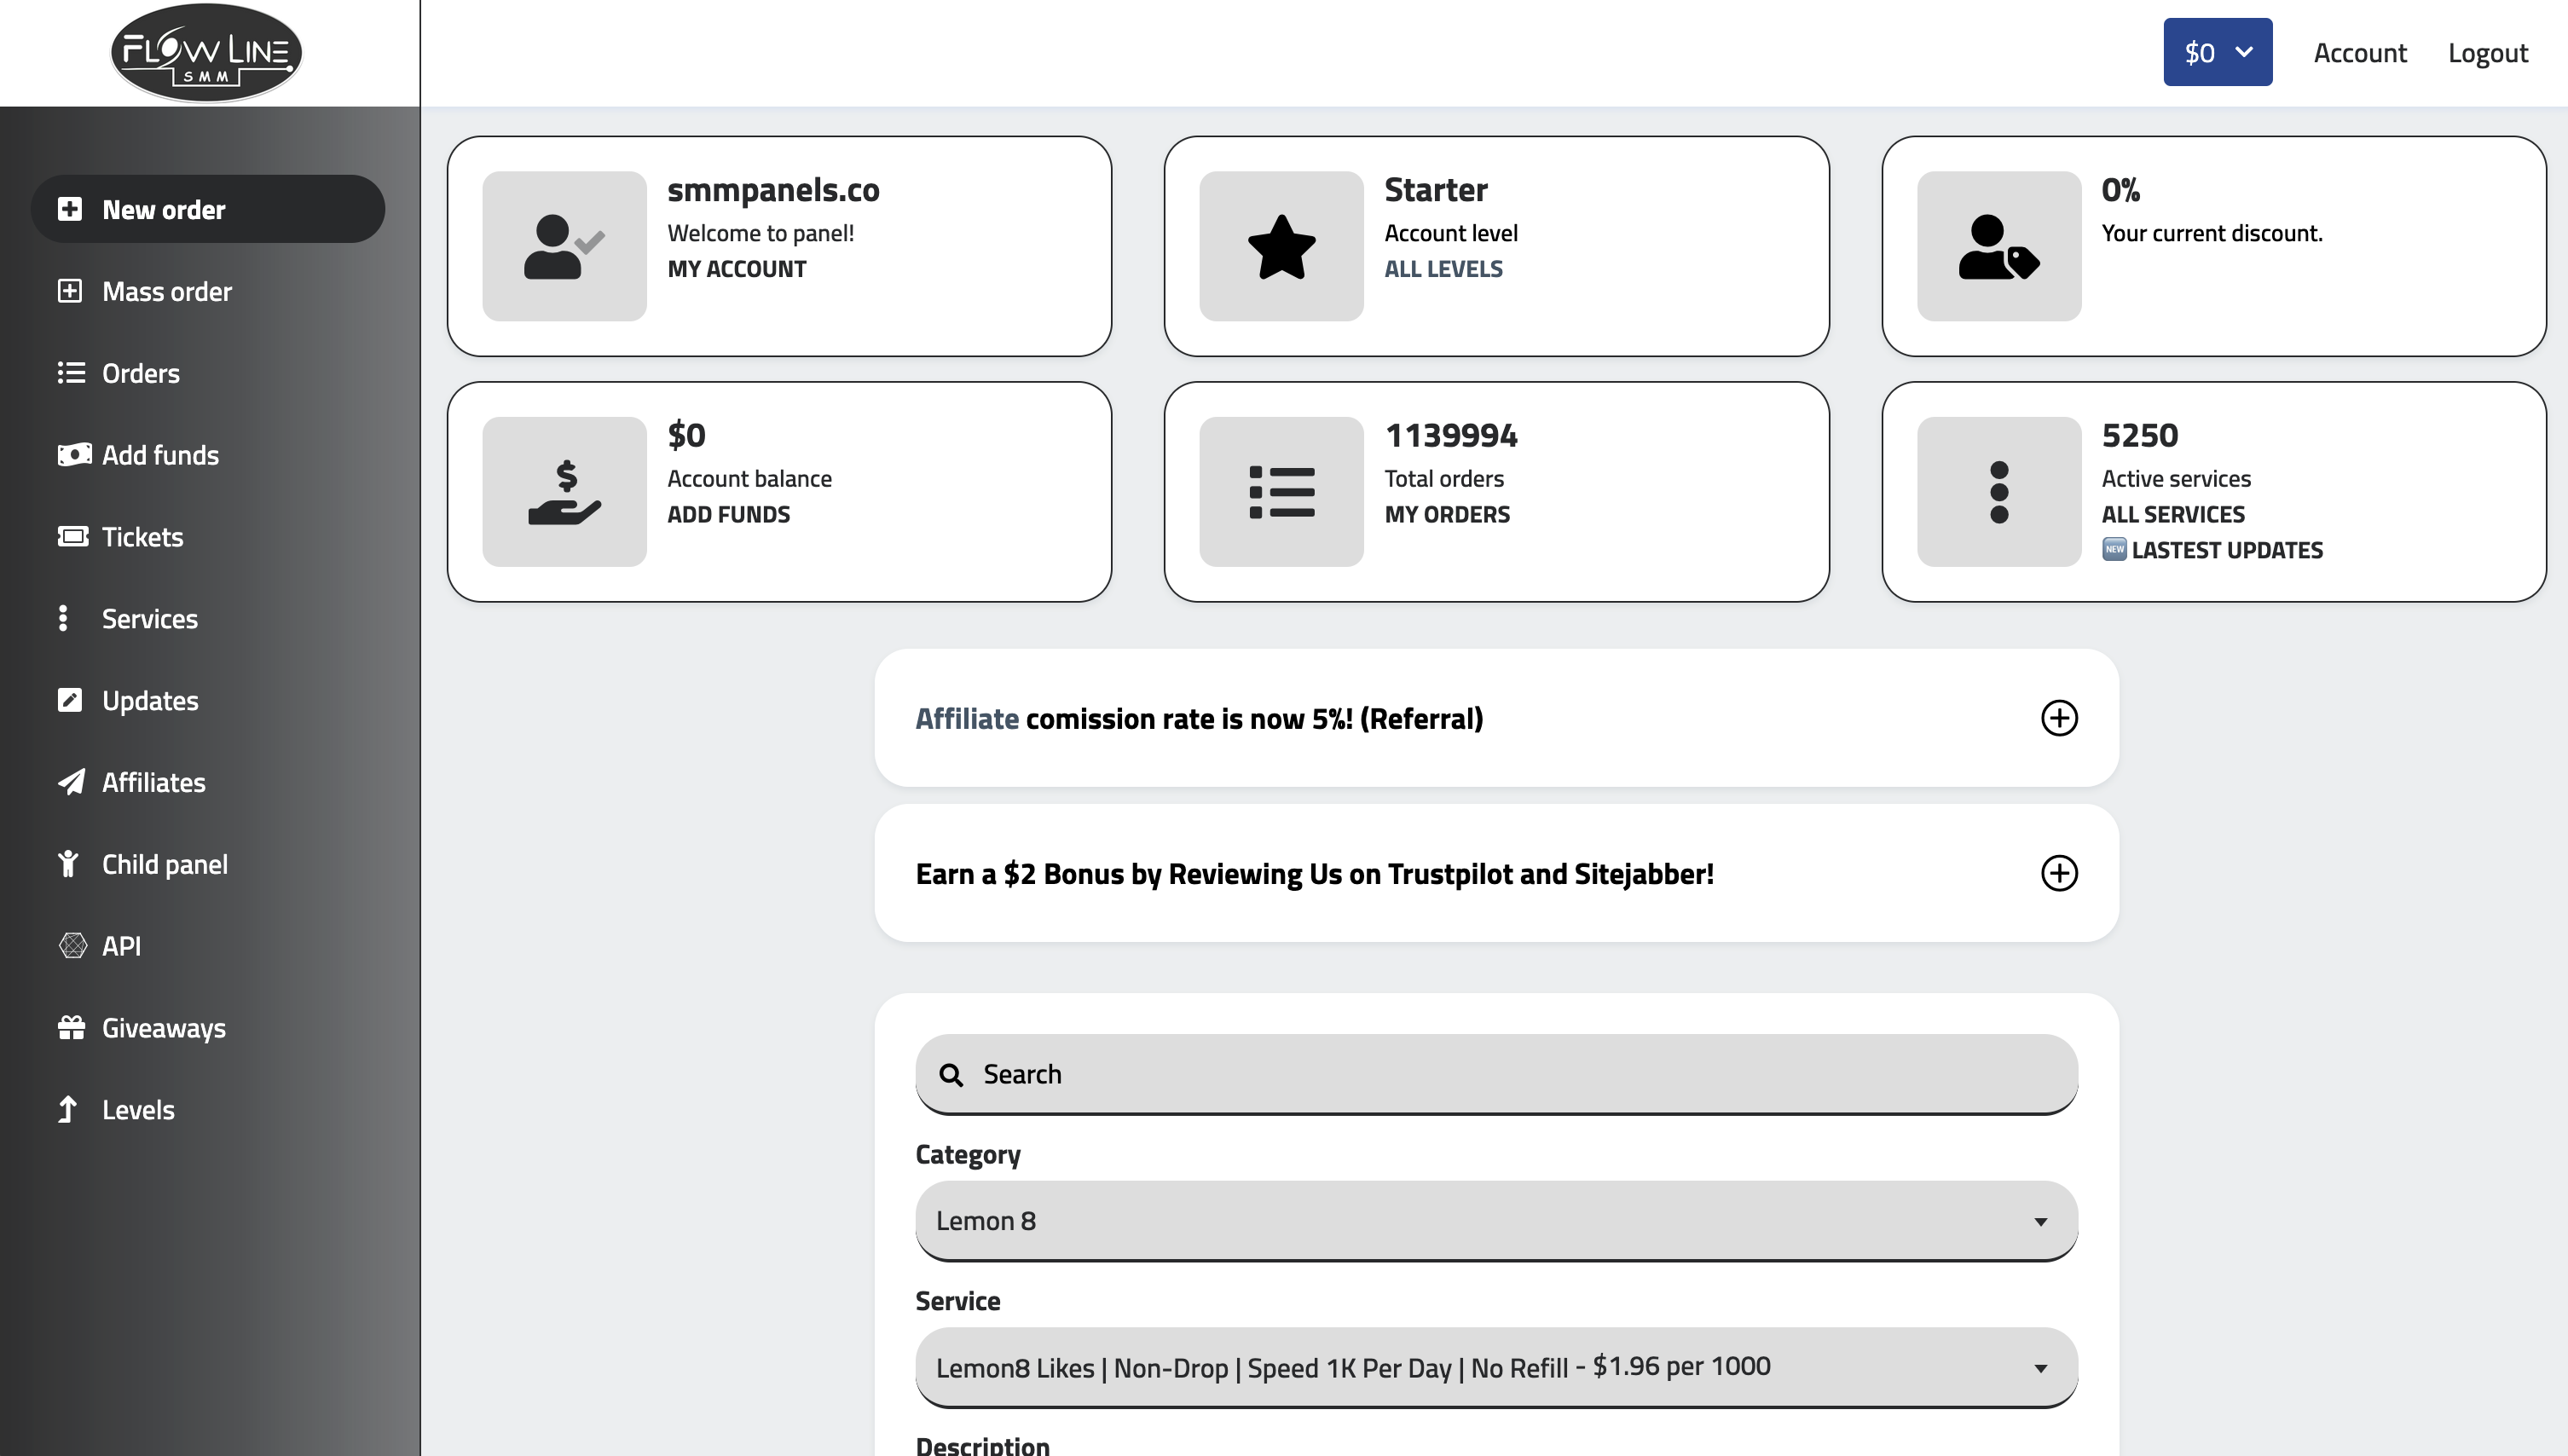Go to Mass order in sidebar

167,291
